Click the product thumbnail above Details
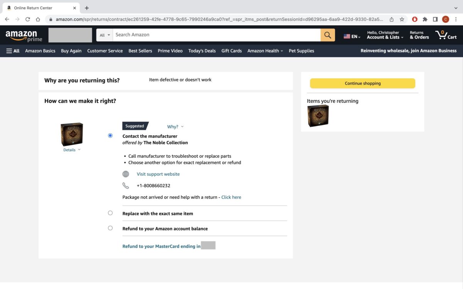Viewport: 463px width, 289px height. [x=72, y=134]
